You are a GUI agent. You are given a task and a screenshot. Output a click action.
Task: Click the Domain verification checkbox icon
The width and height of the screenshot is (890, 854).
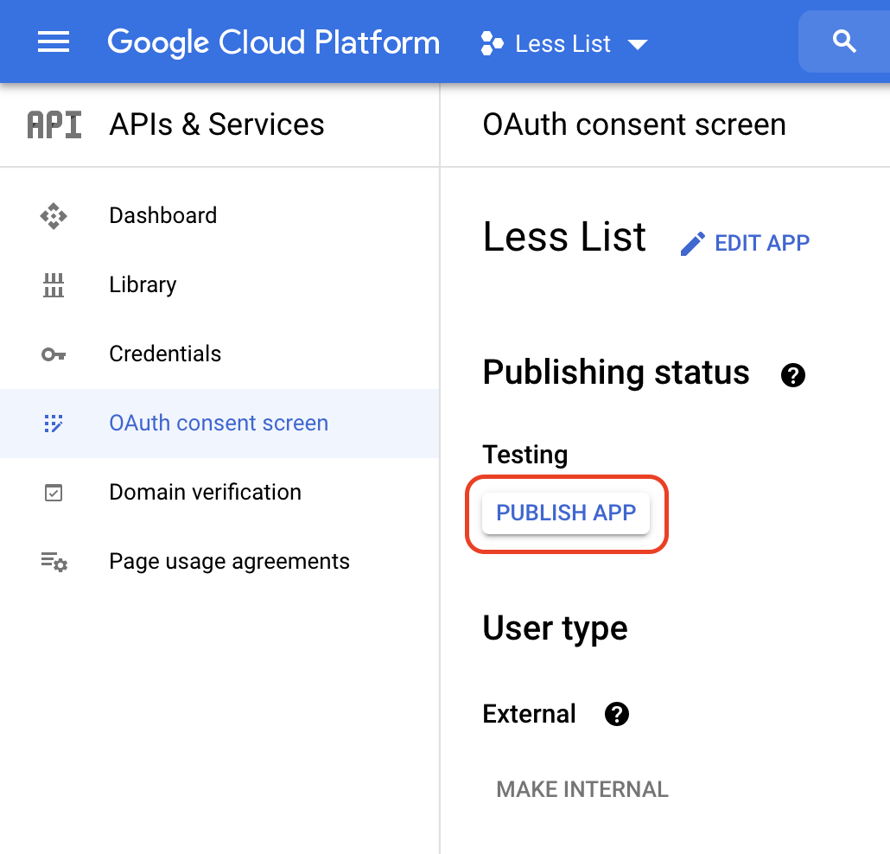pos(54,493)
